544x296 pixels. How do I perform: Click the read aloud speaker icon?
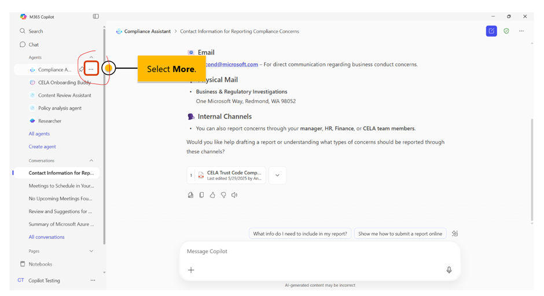coord(234,195)
